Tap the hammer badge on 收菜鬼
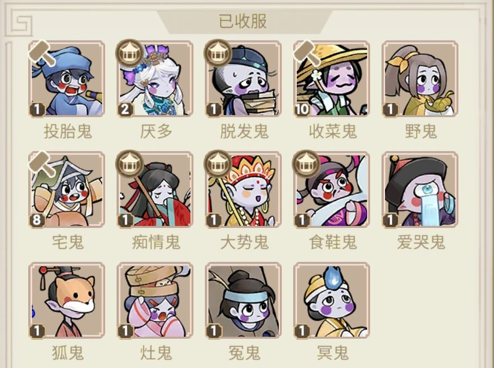Viewport: 494px width, 368px height. point(306,53)
